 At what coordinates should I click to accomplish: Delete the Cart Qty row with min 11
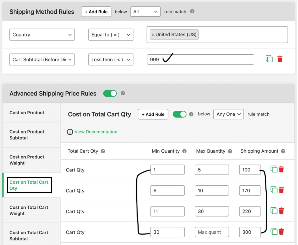click(281, 211)
